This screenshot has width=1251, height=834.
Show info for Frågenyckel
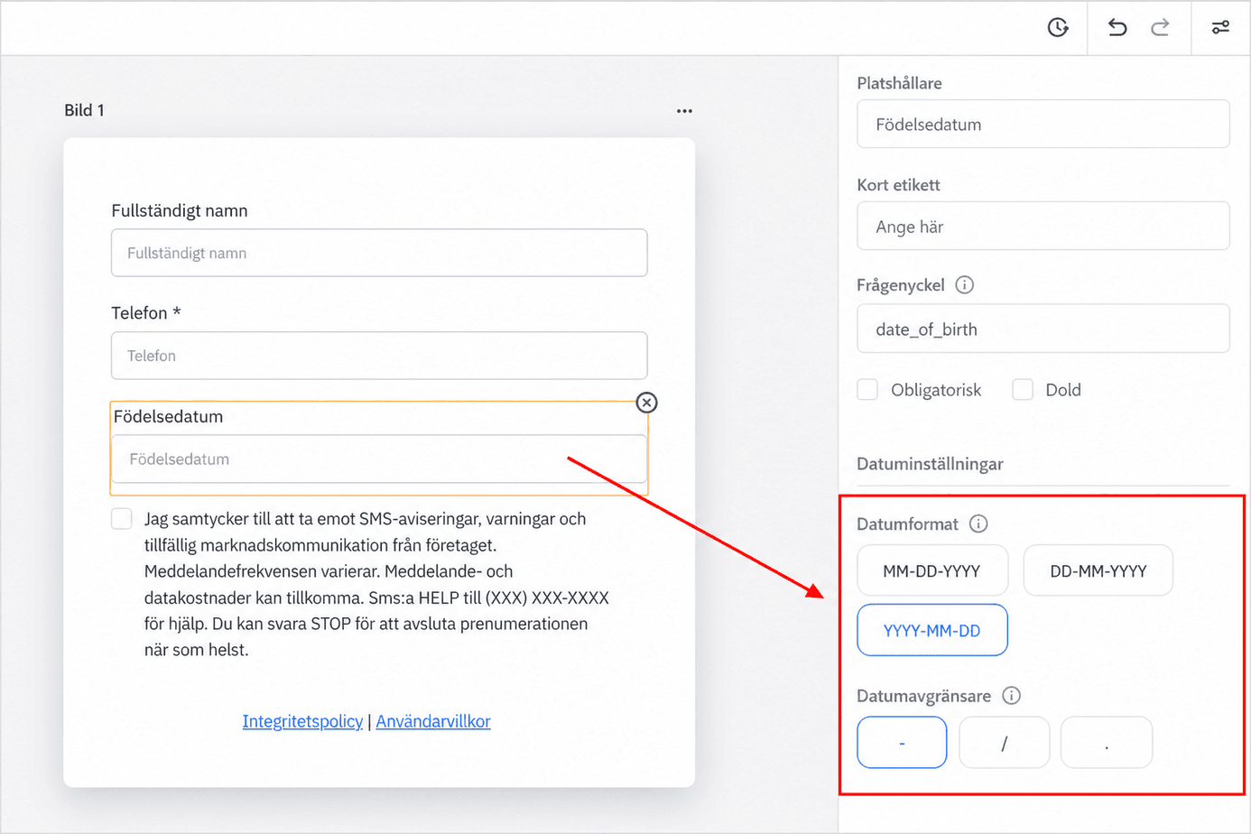click(965, 285)
